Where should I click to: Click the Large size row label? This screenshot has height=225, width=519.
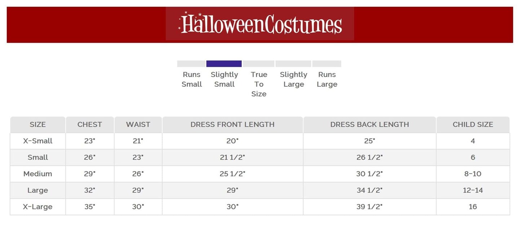tap(37, 190)
